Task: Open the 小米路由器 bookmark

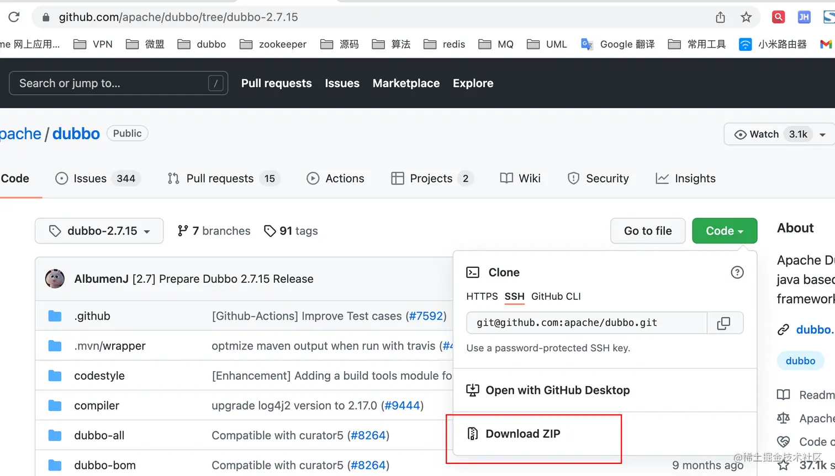Action: click(x=773, y=44)
